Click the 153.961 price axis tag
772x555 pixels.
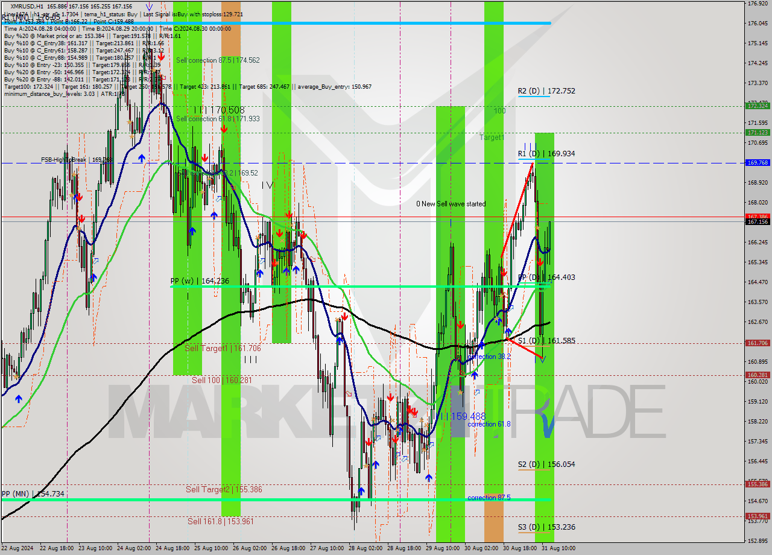pyautogui.click(x=758, y=516)
